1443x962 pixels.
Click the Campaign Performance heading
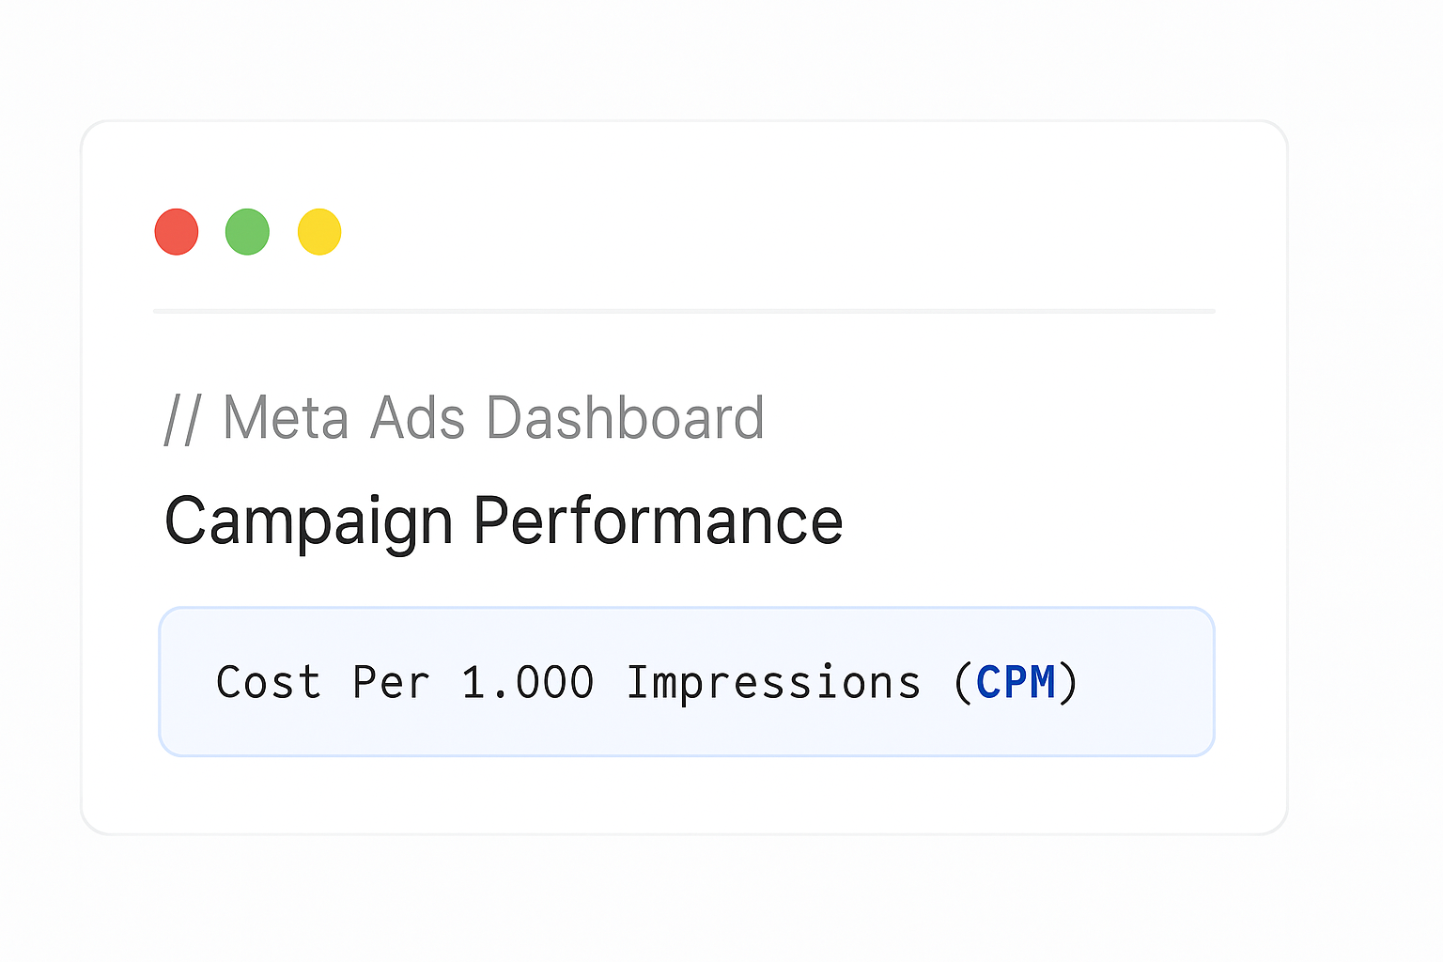click(504, 521)
